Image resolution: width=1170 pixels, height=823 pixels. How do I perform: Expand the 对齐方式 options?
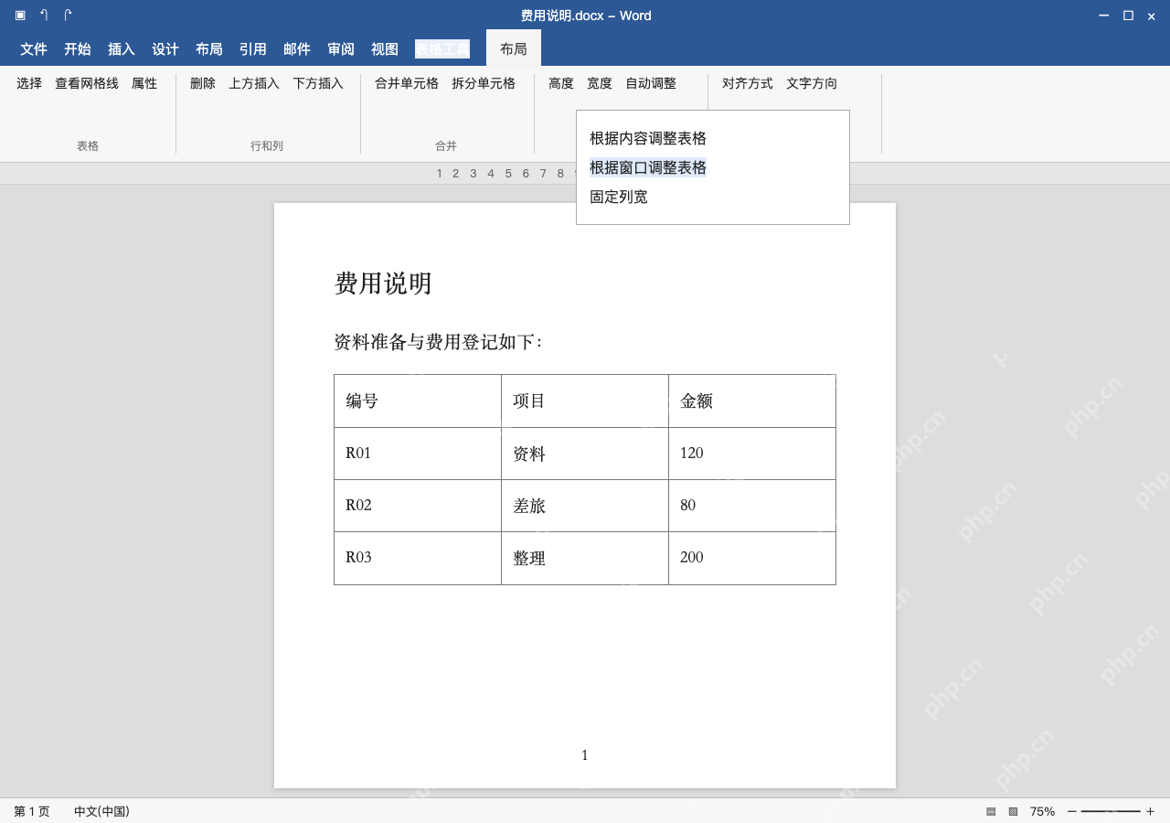tap(748, 83)
